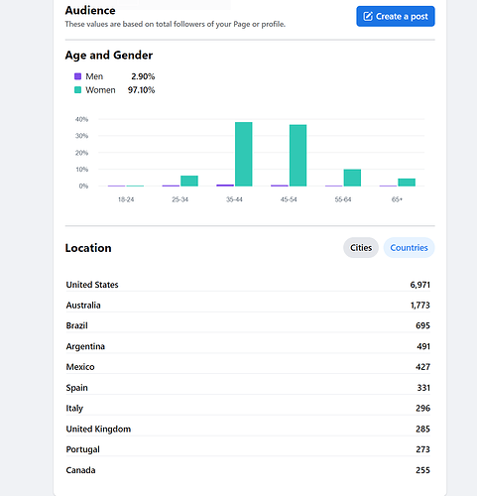Click the Men 35-44 purple bar
The width and height of the screenshot is (477, 496).
(225, 186)
